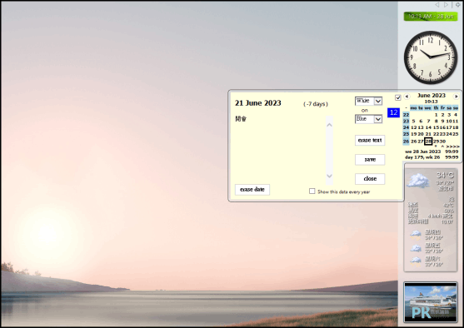Click the analog clock gadget
Screen dimensions: 464x328
431,57
